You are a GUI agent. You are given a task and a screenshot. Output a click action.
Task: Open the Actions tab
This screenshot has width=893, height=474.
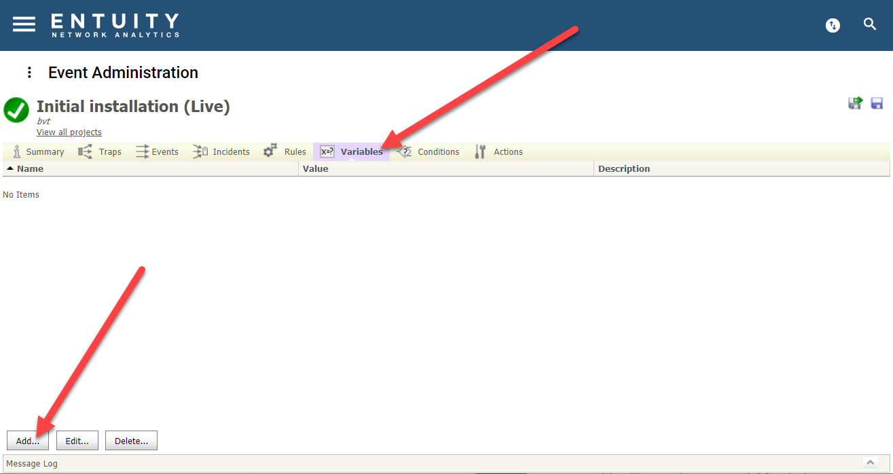click(499, 152)
